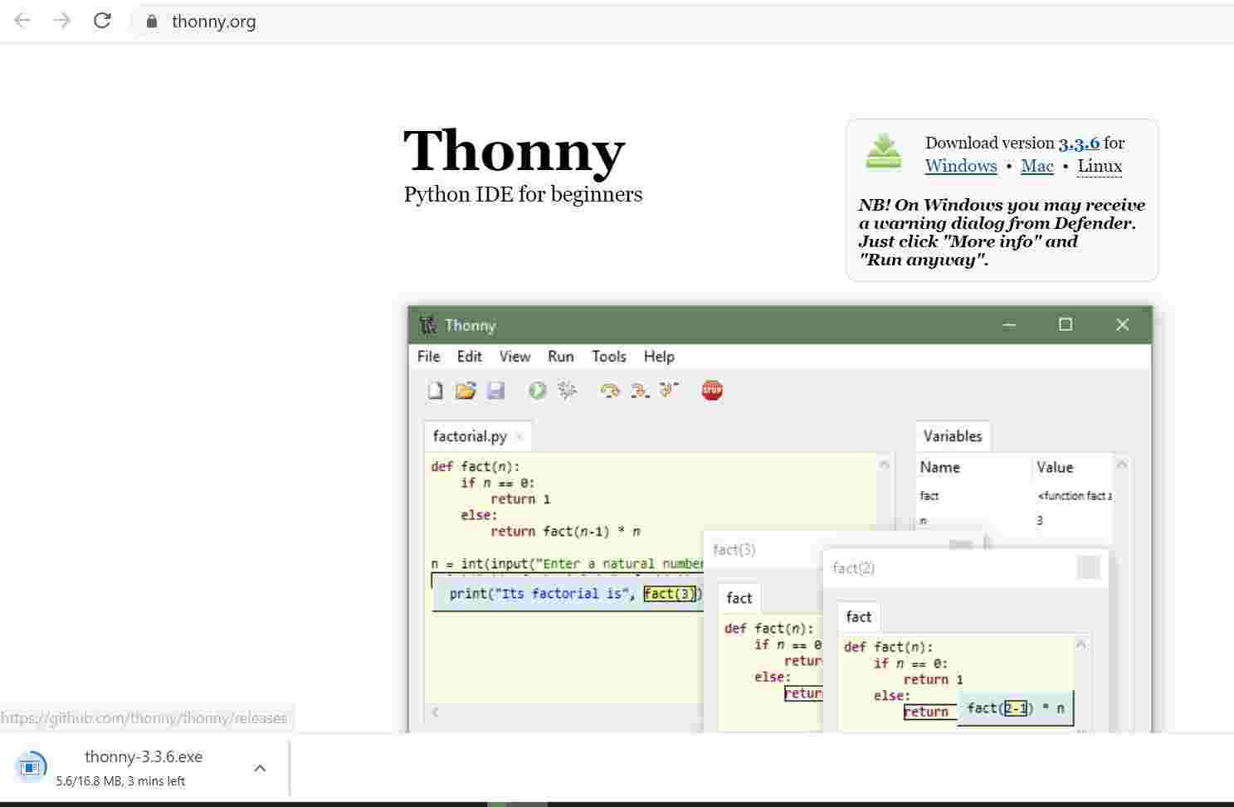Click the thonny.org address bar
The height and width of the screenshot is (807, 1234).
click(x=680, y=22)
